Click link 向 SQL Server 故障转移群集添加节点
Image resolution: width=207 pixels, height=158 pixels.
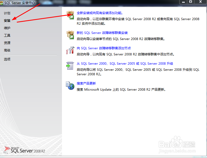(x=104, y=48)
